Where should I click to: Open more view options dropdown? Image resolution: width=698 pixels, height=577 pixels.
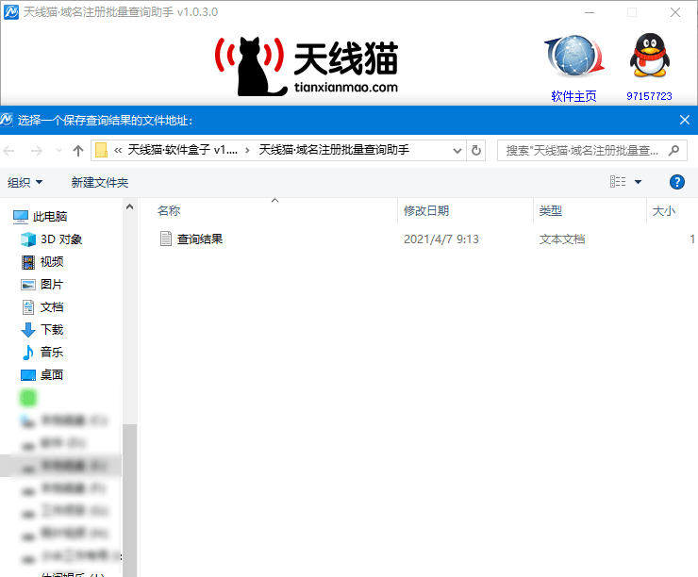tap(638, 182)
